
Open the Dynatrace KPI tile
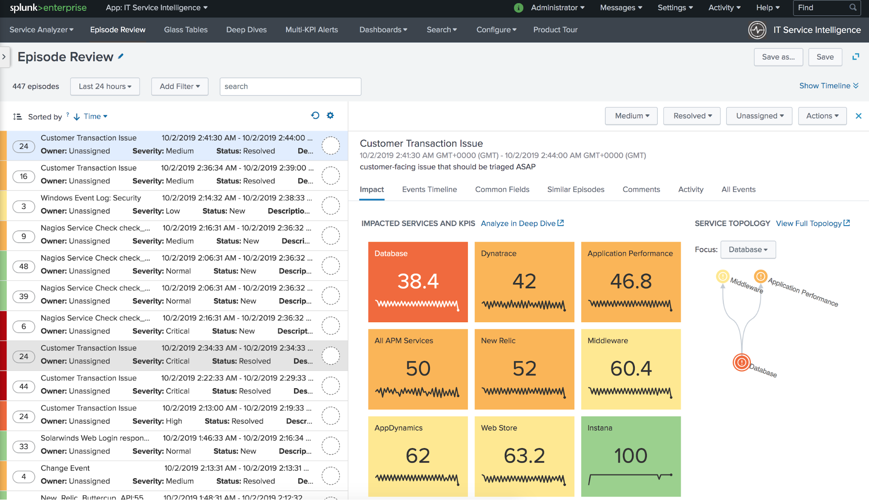[x=524, y=282]
